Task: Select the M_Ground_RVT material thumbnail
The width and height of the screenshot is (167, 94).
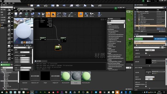Action: [x=65, y=76]
